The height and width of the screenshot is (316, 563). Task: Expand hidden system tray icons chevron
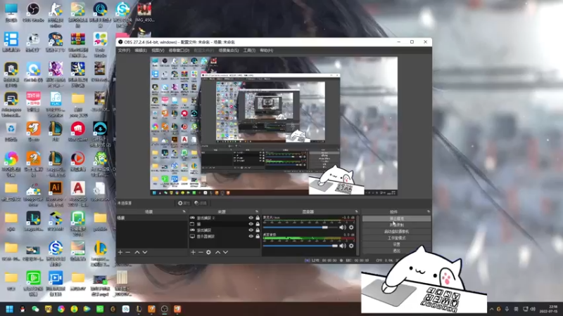point(491,309)
